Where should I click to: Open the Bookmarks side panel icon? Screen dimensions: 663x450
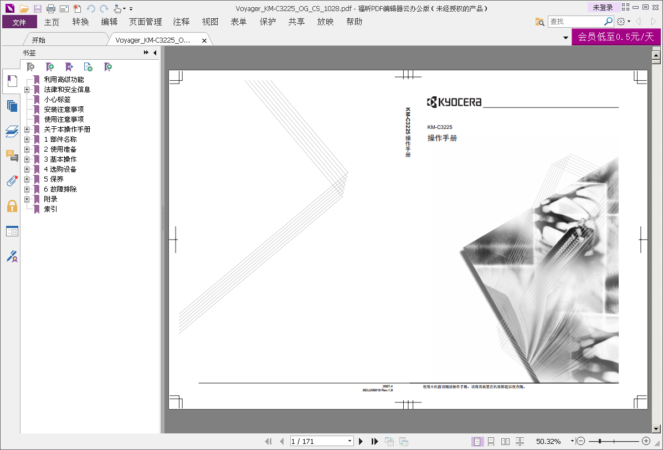[x=12, y=81]
